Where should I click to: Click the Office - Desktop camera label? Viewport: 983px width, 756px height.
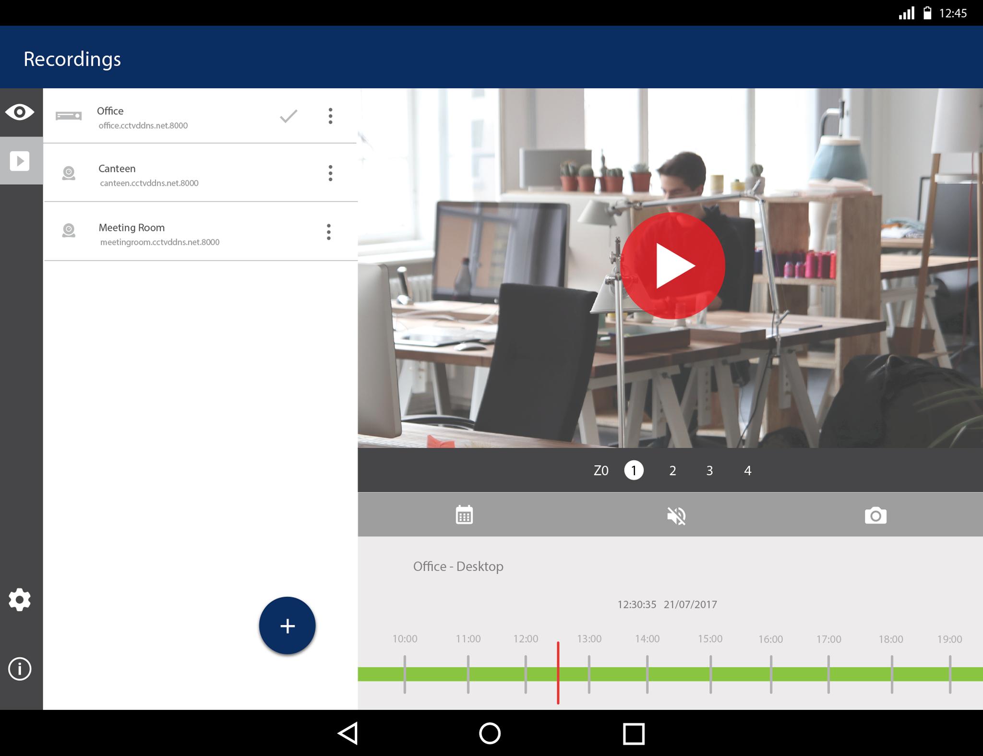458,566
